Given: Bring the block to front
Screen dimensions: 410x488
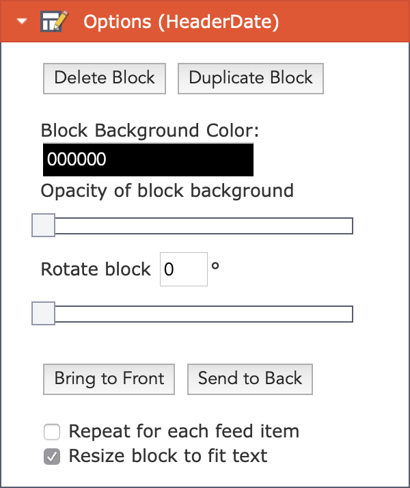Looking at the screenshot, I should coord(109,379).
